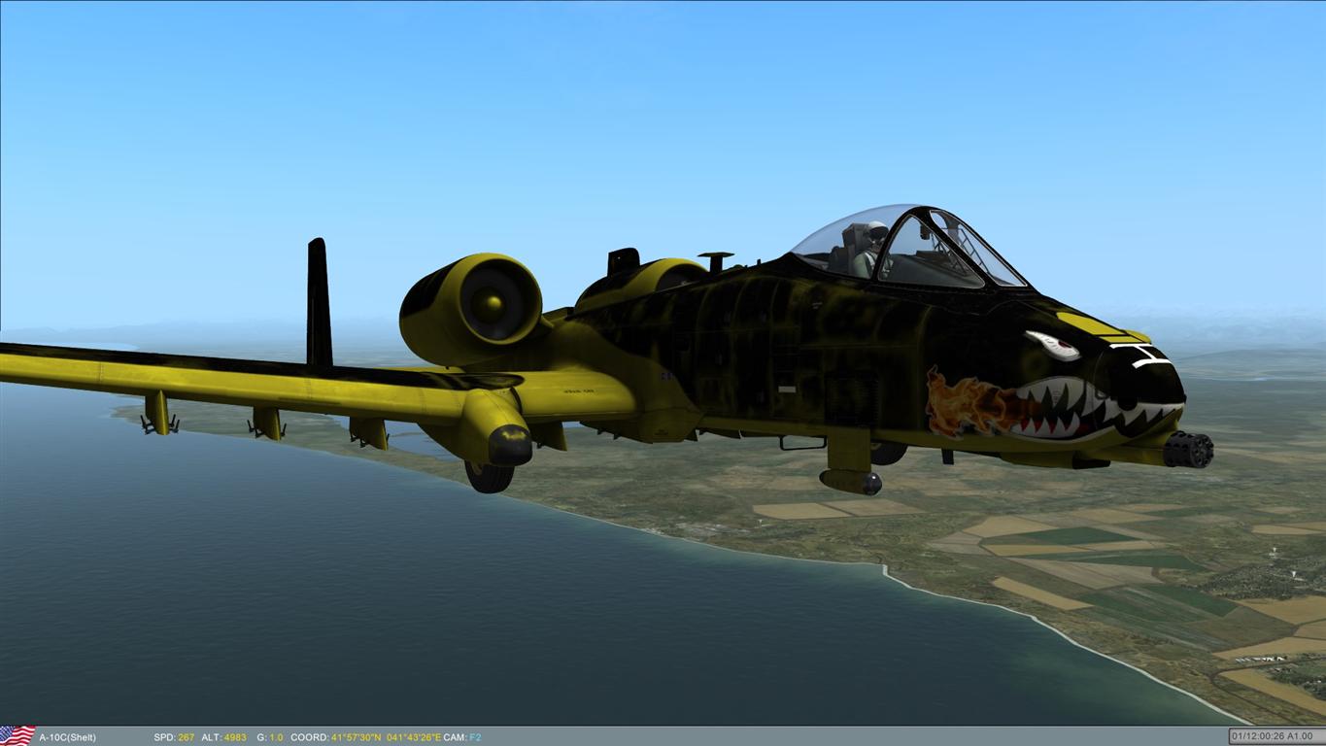Click the SPD 267 speed readout

pos(174,738)
